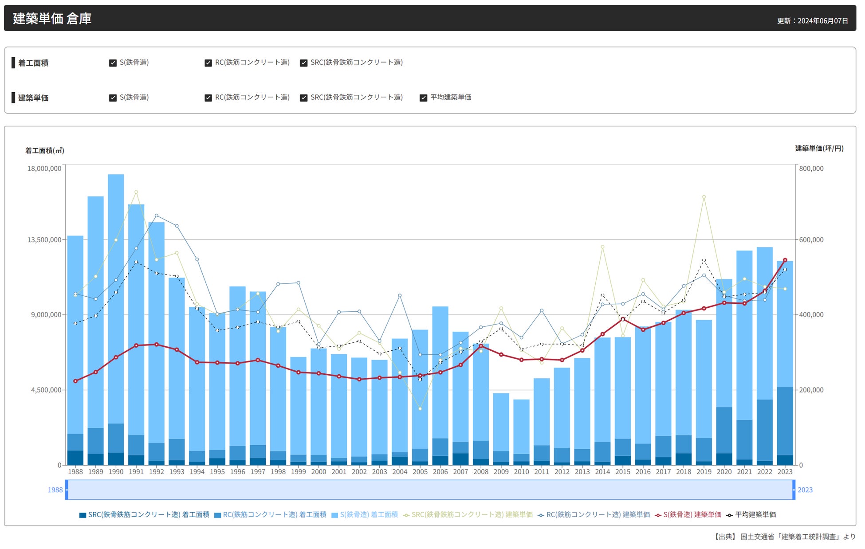Toggle RC 建築単価 legend line icon
The image size is (865, 549).
540,515
